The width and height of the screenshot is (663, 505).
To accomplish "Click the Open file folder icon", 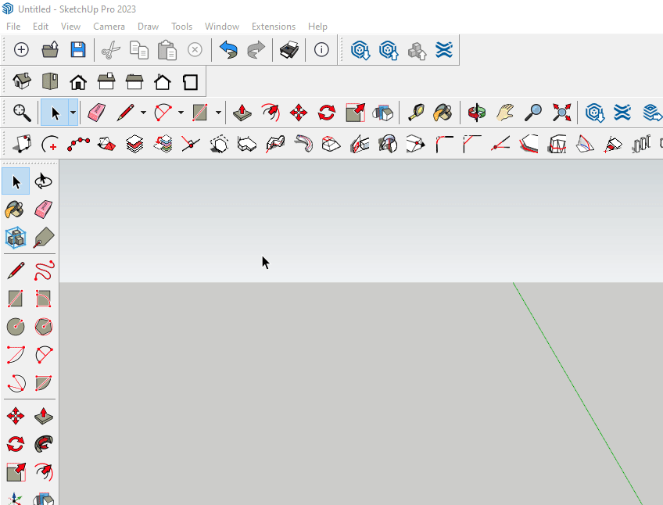I will point(50,50).
